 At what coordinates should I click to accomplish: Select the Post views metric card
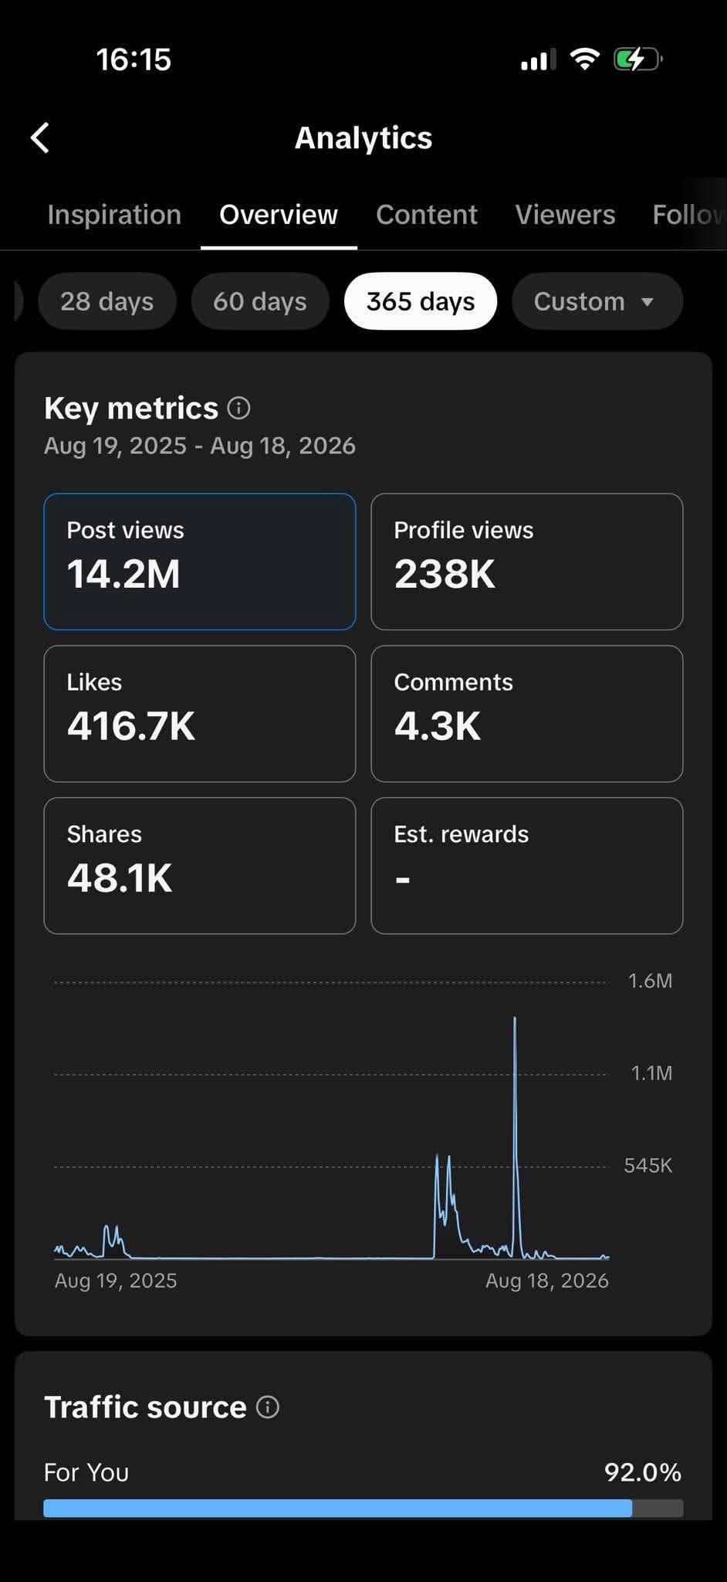[x=200, y=562]
